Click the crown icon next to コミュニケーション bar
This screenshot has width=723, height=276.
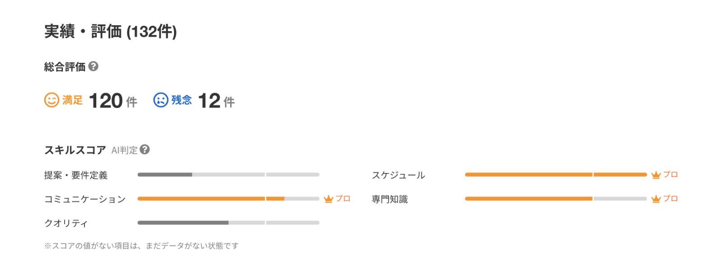pos(329,199)
